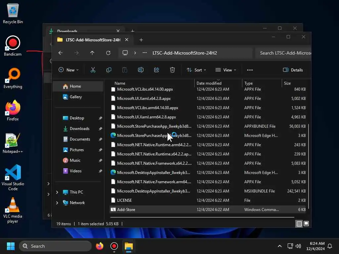Click the Rename icon in toolbar

(140, 70)
